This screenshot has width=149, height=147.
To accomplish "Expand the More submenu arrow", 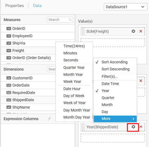I will click(133, 119).
